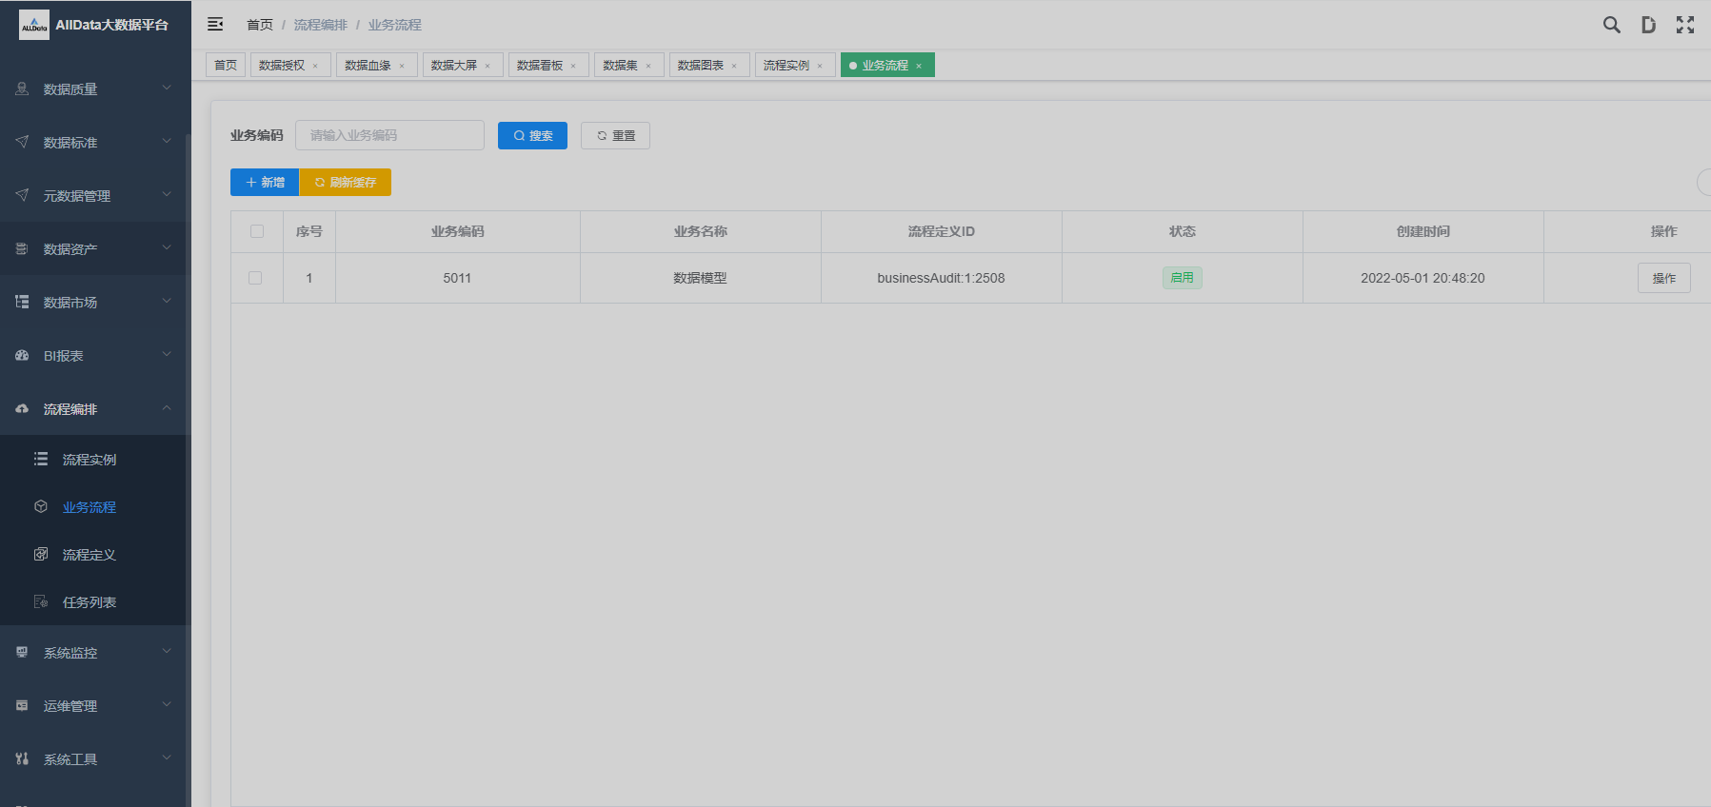The image size is (1711, 807).
Task: Collapse the 流程编排 sidebar section
Action: coord(95,409)
